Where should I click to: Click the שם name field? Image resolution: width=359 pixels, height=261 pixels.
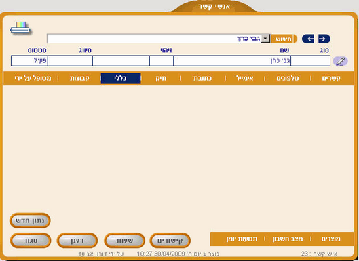pos(232,61)
